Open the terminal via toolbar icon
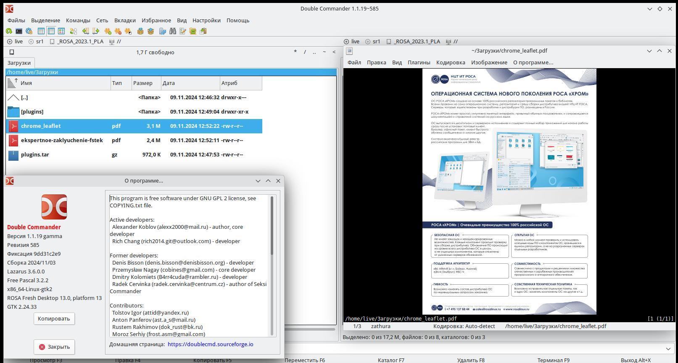678x363 pixels. 19,31
